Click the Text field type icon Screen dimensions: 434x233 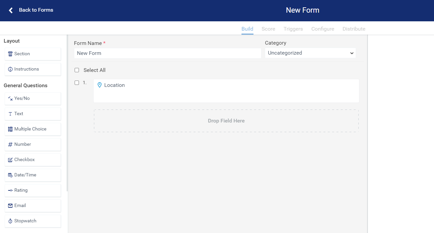[11, 114]
